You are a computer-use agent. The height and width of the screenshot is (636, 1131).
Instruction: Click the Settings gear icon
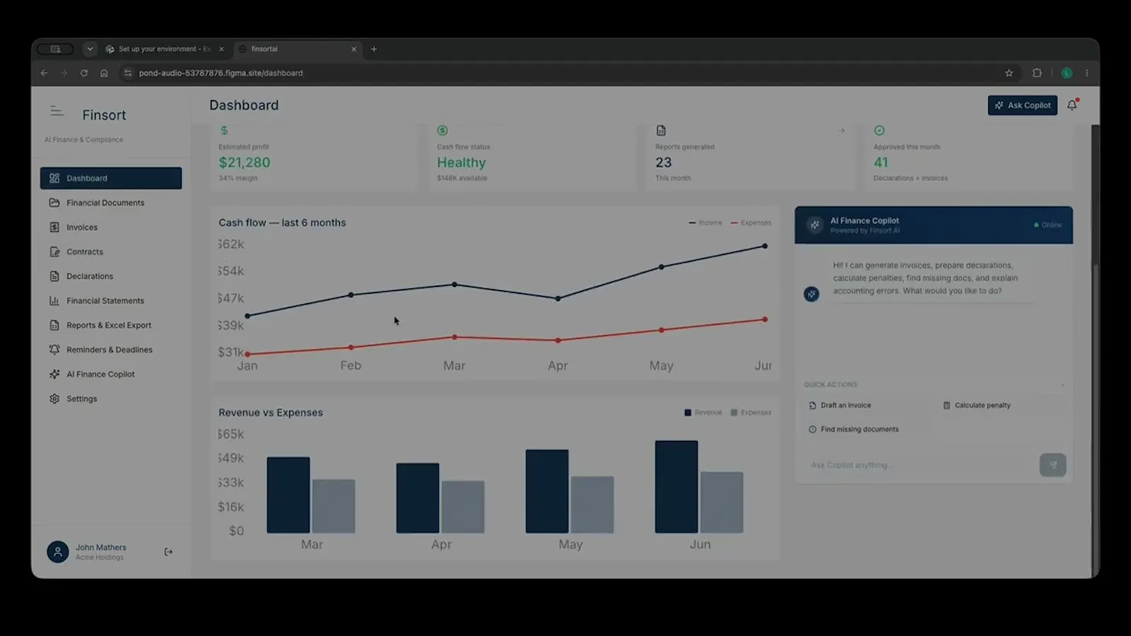[54, 399]
